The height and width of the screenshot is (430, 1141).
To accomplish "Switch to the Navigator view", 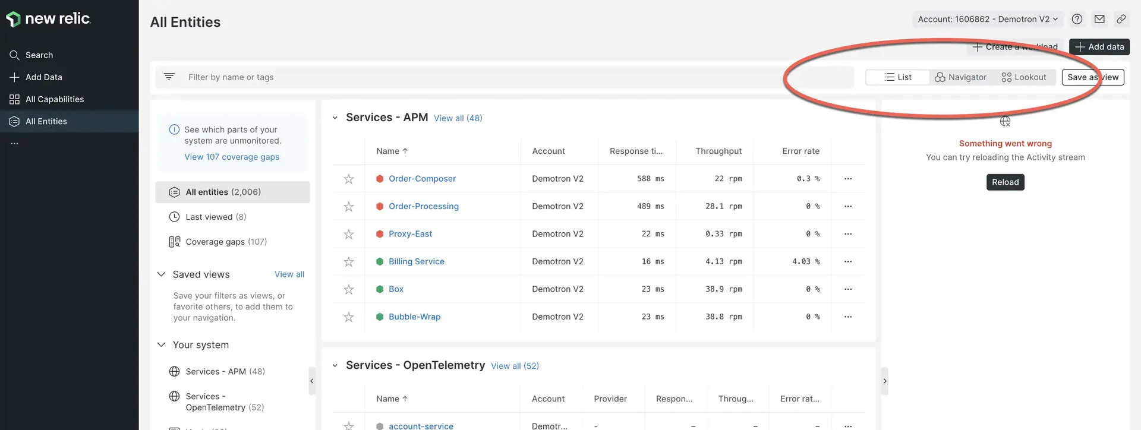I will (x=960, y=77).
